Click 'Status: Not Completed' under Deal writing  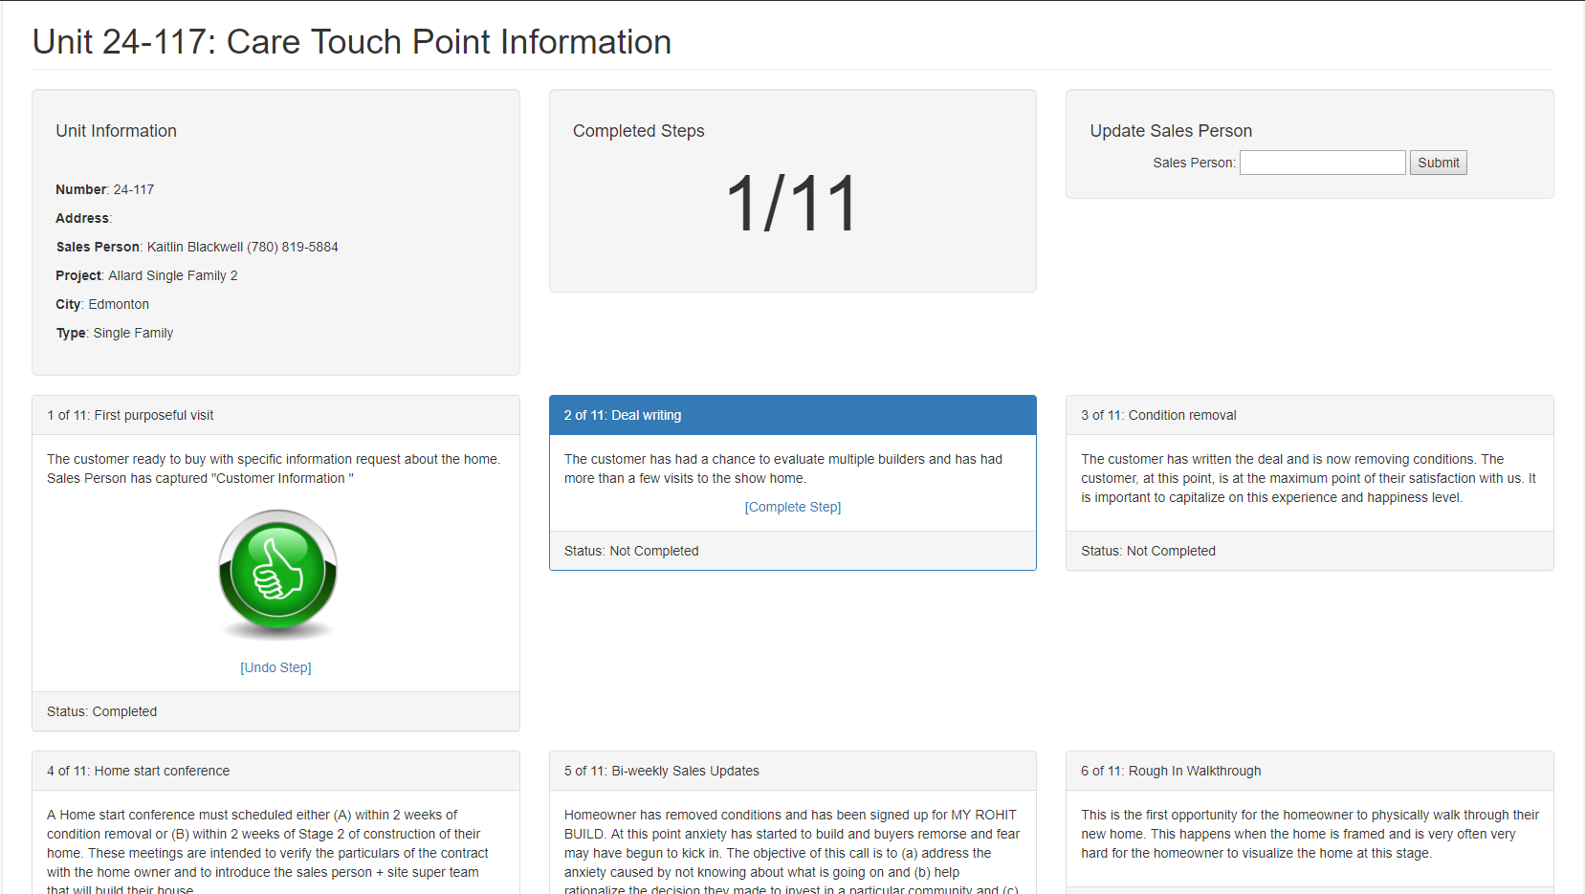631,551
